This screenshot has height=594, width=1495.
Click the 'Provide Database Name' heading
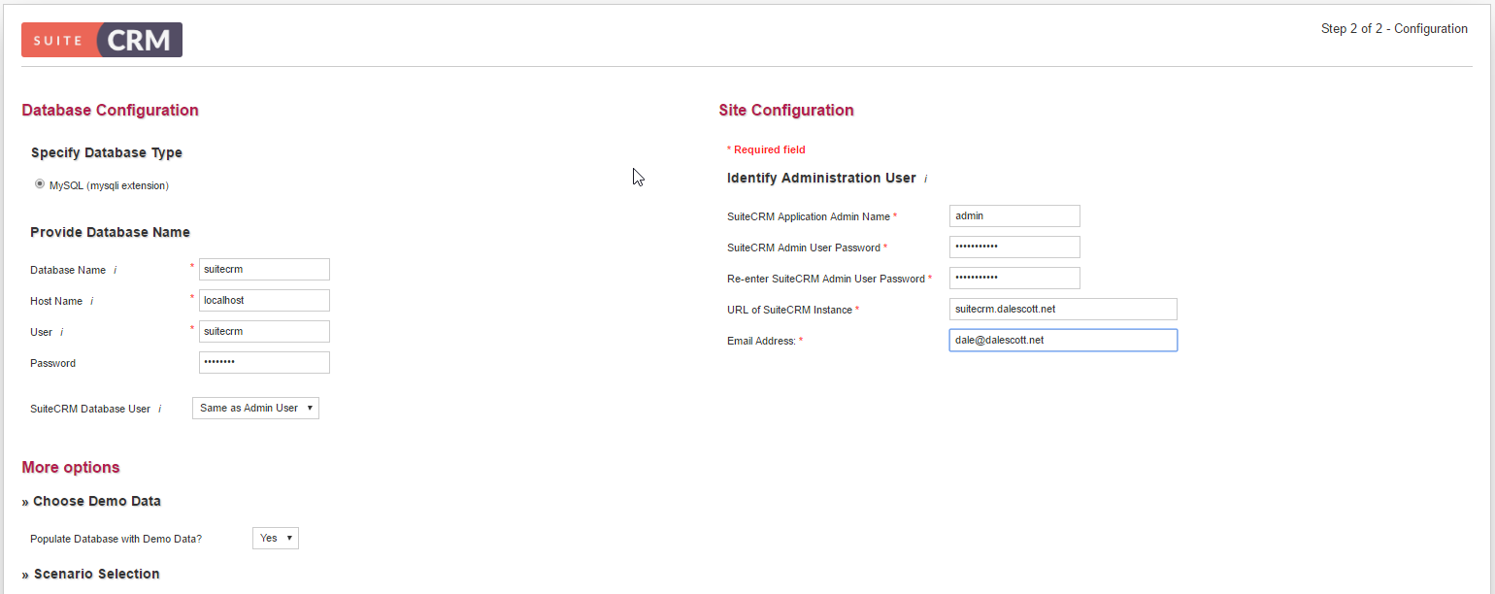click(111, 232)
